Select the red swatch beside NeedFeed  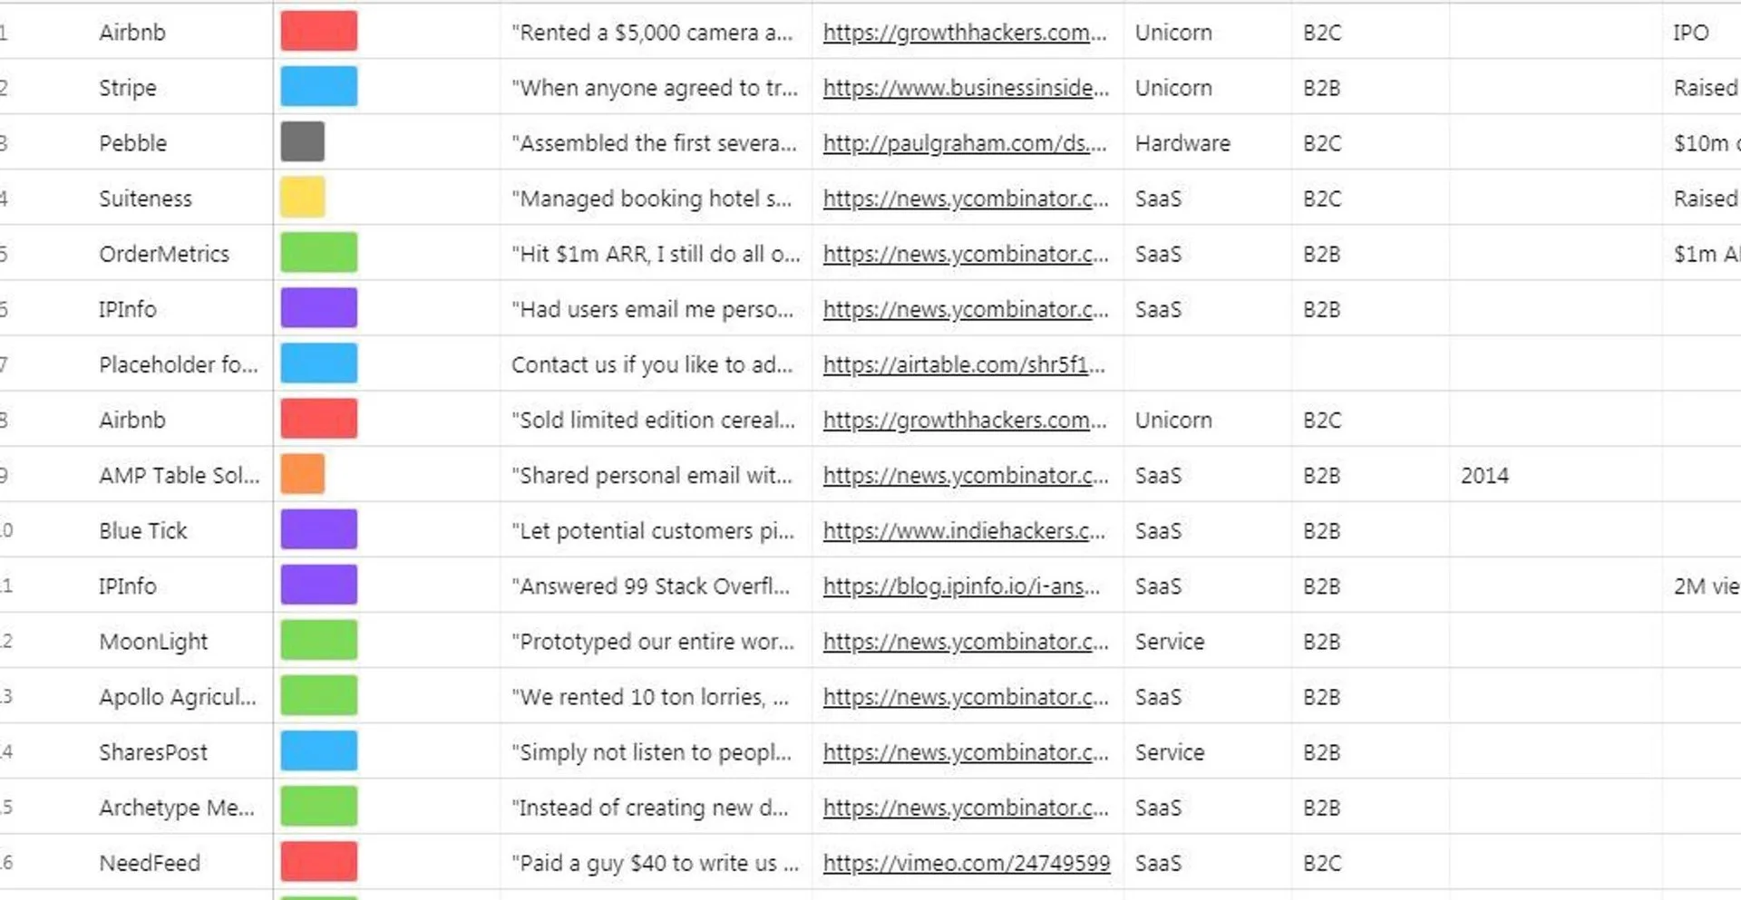(x=318, y=862)
